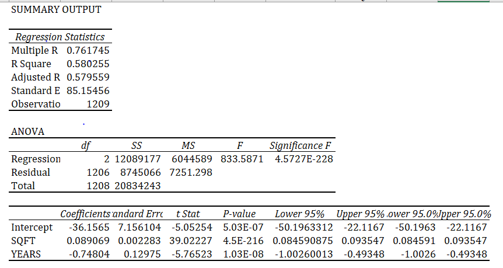The width and height of the screenshot is (503, 268).
Task: Click YEARS t stat -5.76523
Action: (191, 254)
